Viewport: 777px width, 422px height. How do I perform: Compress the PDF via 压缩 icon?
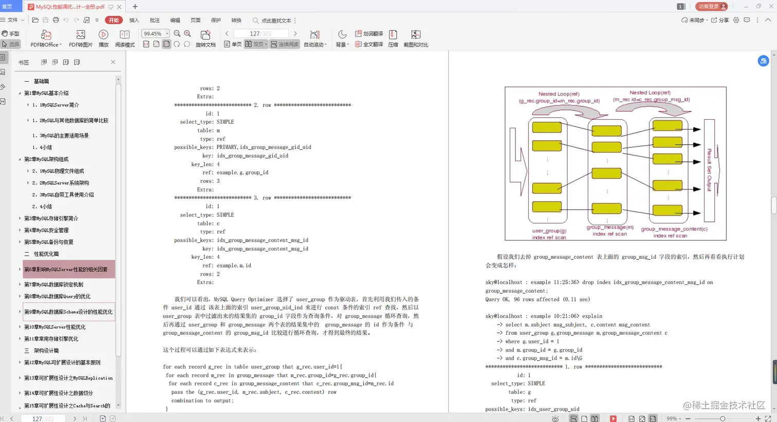pos(393,37)
